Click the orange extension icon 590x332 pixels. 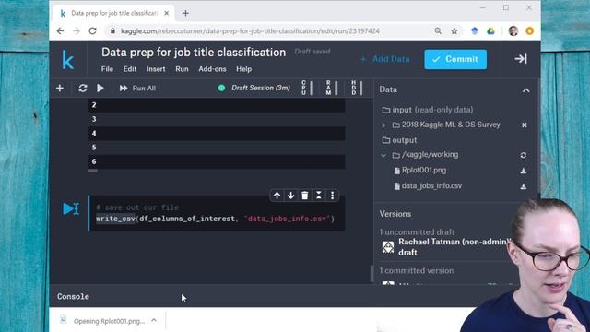tap(529, 30)
